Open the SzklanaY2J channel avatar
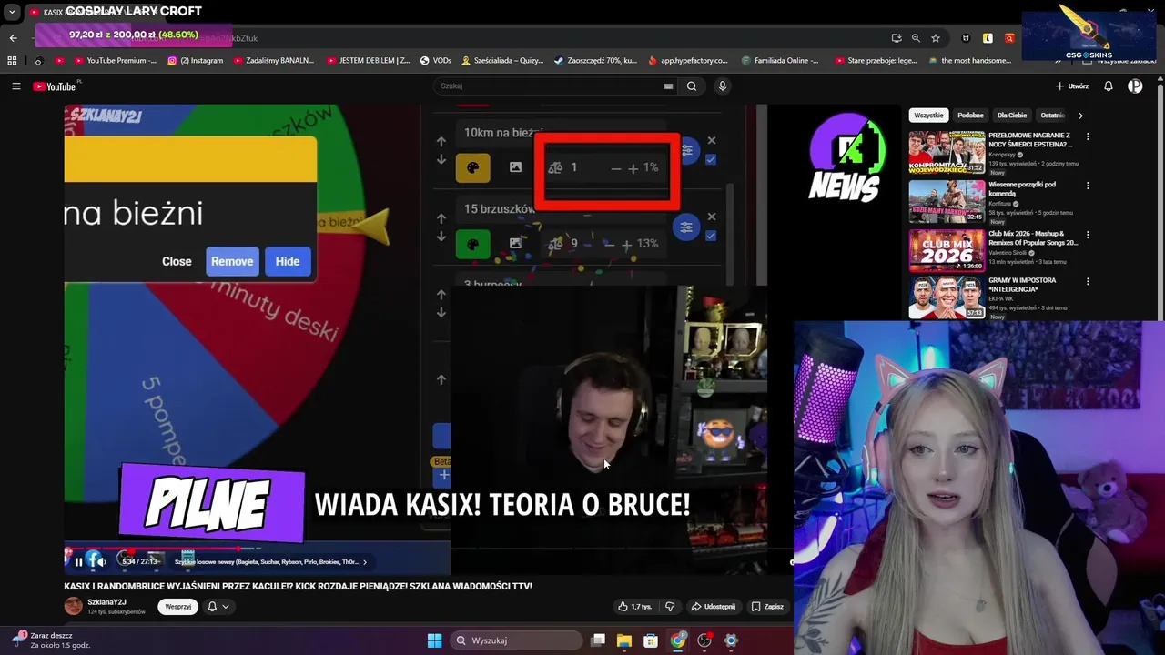The image size is (1165, 655). [73, 607]
